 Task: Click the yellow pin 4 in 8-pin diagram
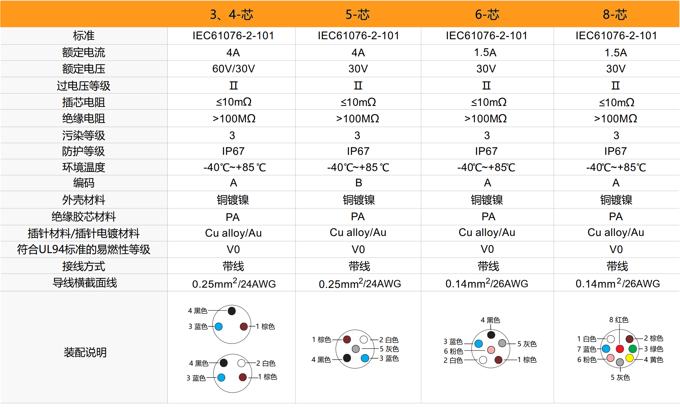(x=629, y=358)
